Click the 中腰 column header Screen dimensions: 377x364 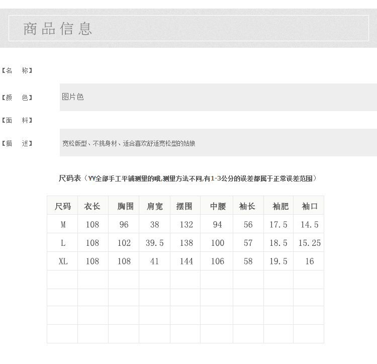point(218,206)
